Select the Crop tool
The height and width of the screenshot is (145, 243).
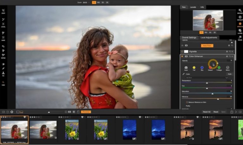(x=3, y=11)
